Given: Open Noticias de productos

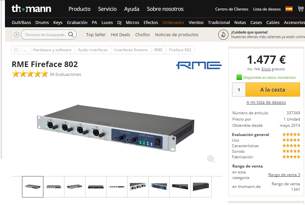Looking at the screenshot, I should point(176,34).
